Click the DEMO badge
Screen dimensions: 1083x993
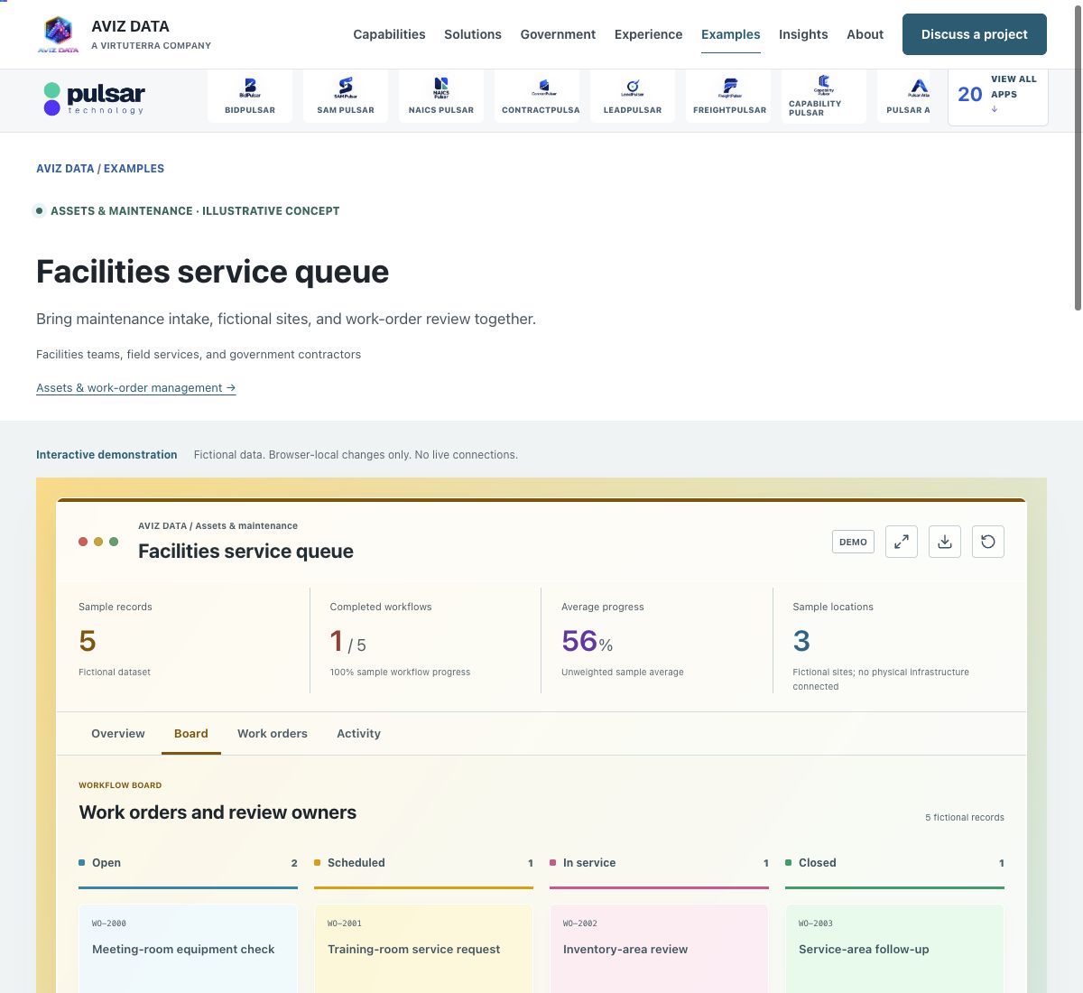click(853, 542)
